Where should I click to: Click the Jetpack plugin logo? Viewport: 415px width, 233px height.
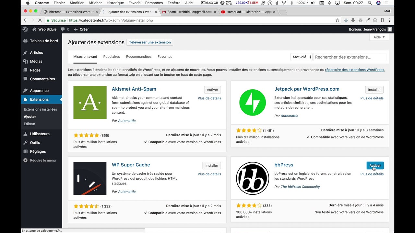pyautogui.click(x=253, y=102)
